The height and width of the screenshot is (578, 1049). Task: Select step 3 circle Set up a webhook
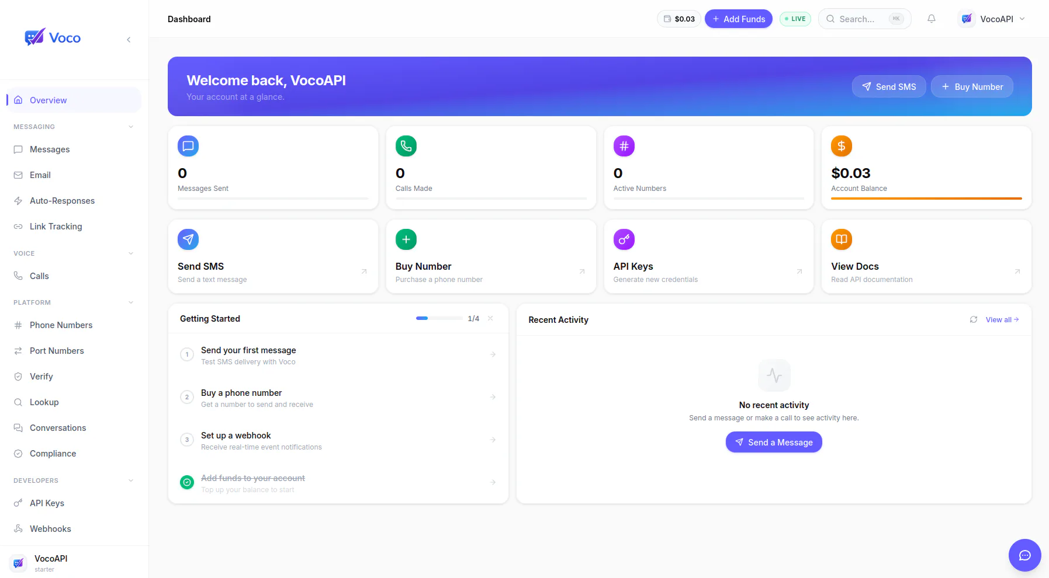(x=187, y=440)
